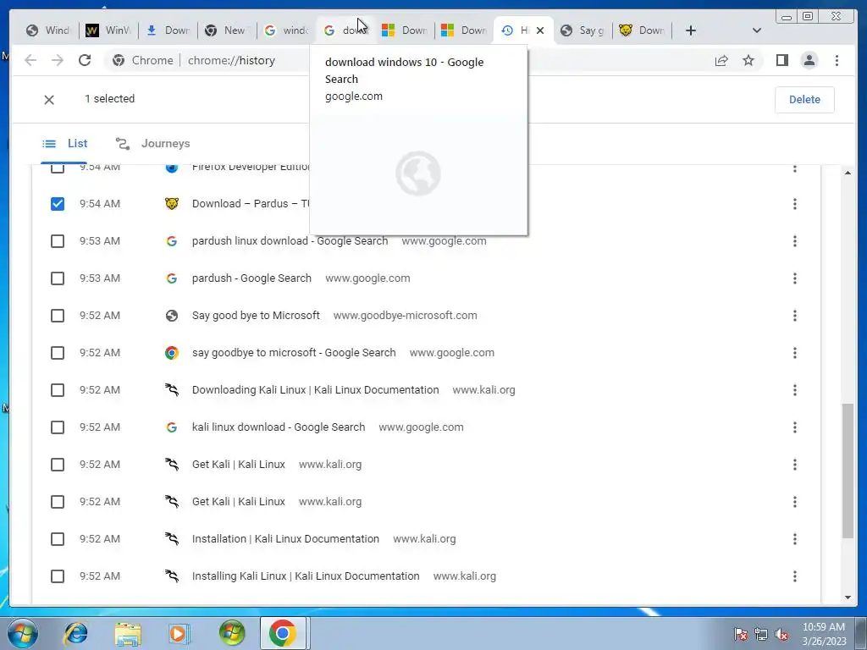This screenshot has height=650, width=867.
Task: Open the Chrome side panel icon
Action: coord(781,60)
